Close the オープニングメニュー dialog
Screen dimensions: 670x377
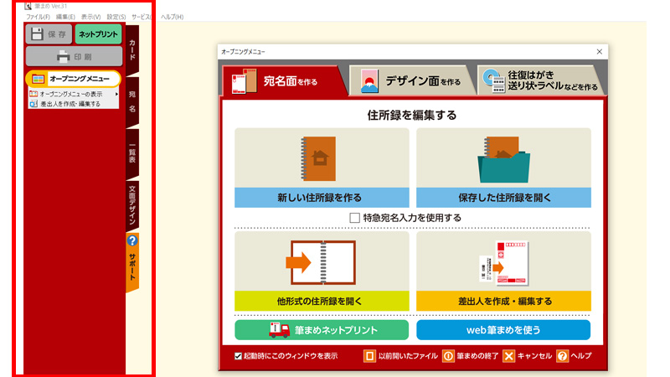point(600,52)
